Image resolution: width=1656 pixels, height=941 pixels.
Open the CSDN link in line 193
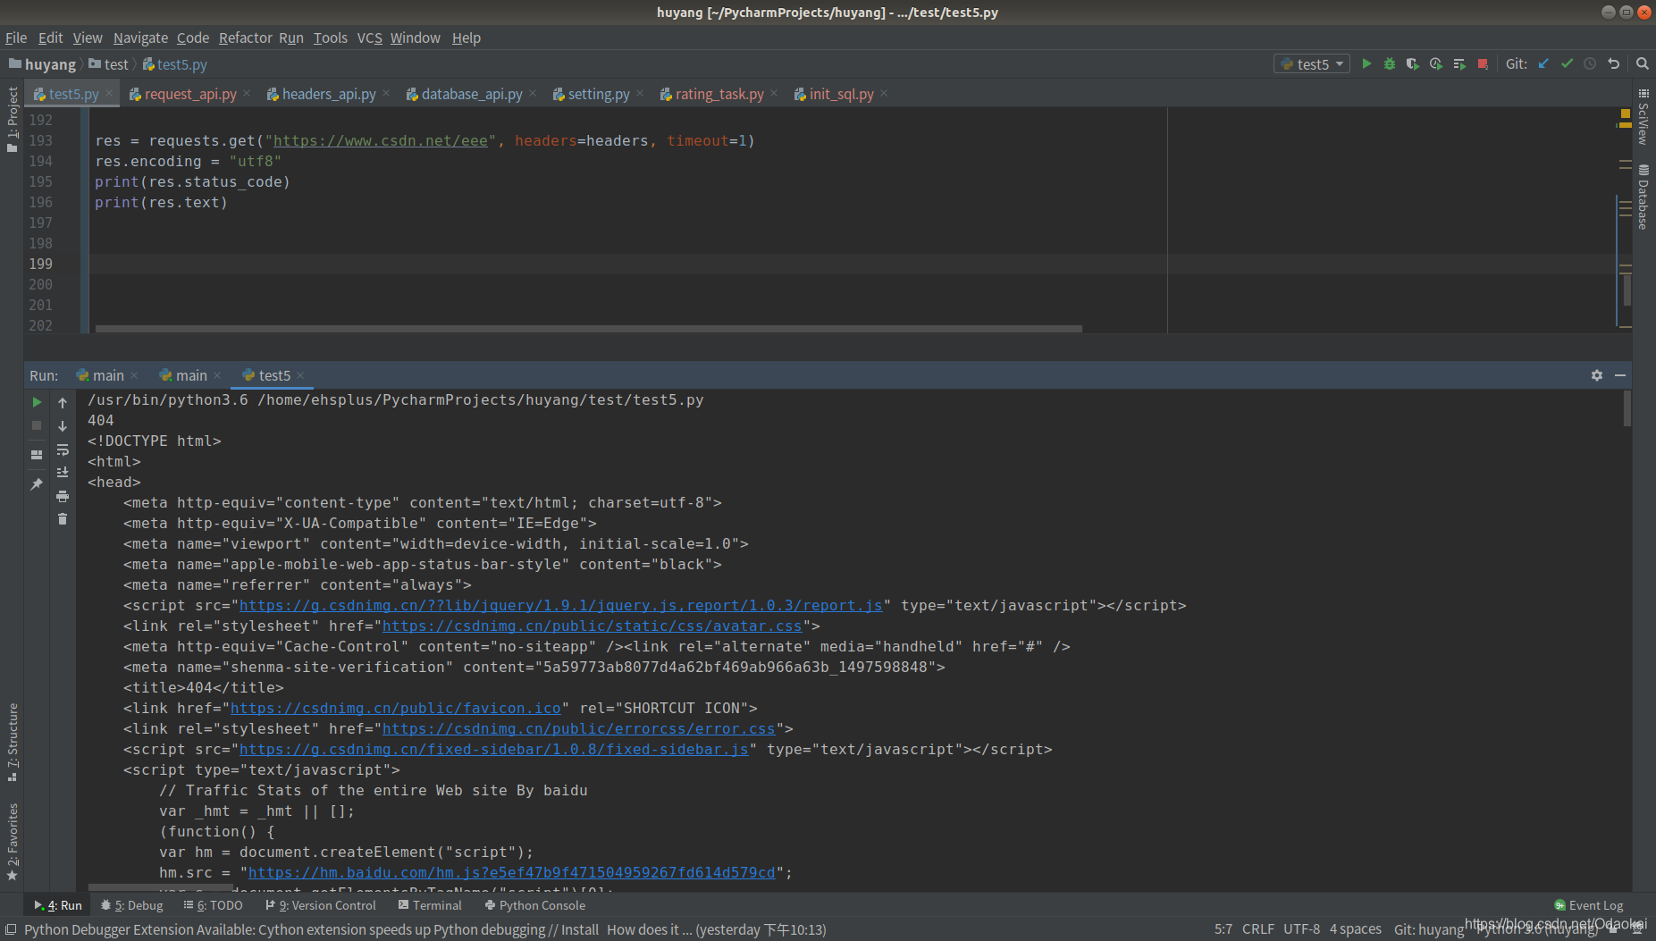pos(379,140)
